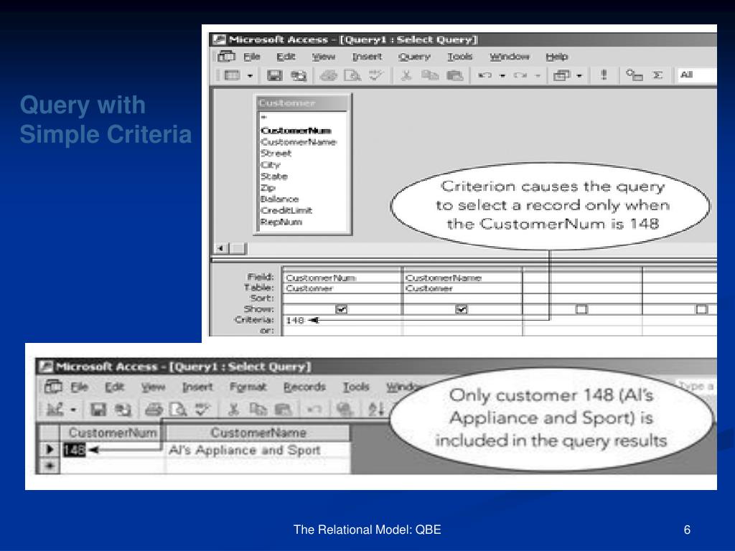Toggle Show checkbox in third empty grid column
This screenshot has height=551, width=735.
coord(581,309)
